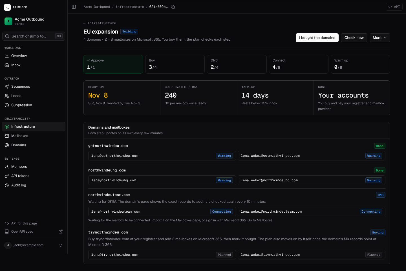Follow the Go to Mailboxes link
The height and width of the screenshot is (271, 406).
point(260,220)
